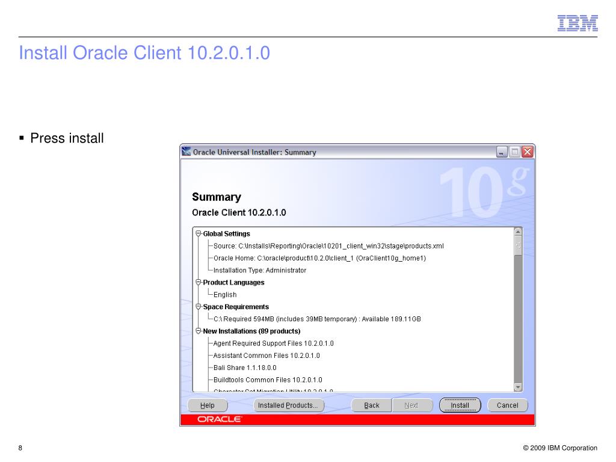Select Agent Required Support Files 10.2.0.1.0
This screenshot has height=462, width=616.
click(x=274, y=343)
